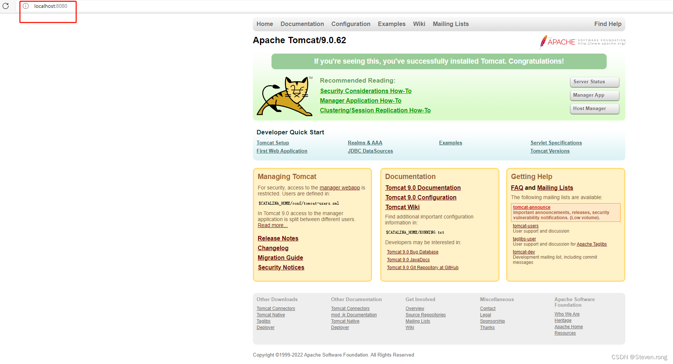The height and width of the screenshot is (364, 673).
Task: Open Mailing Lists link in Getting Help
Action: point(555,188)
